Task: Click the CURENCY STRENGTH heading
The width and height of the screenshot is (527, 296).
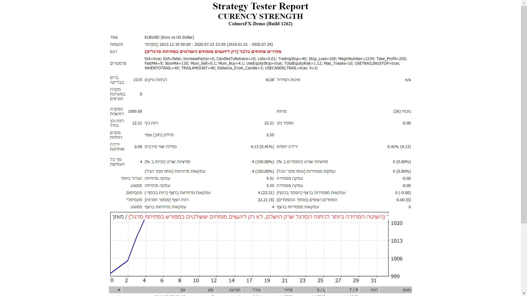Action: pos(260,16)
